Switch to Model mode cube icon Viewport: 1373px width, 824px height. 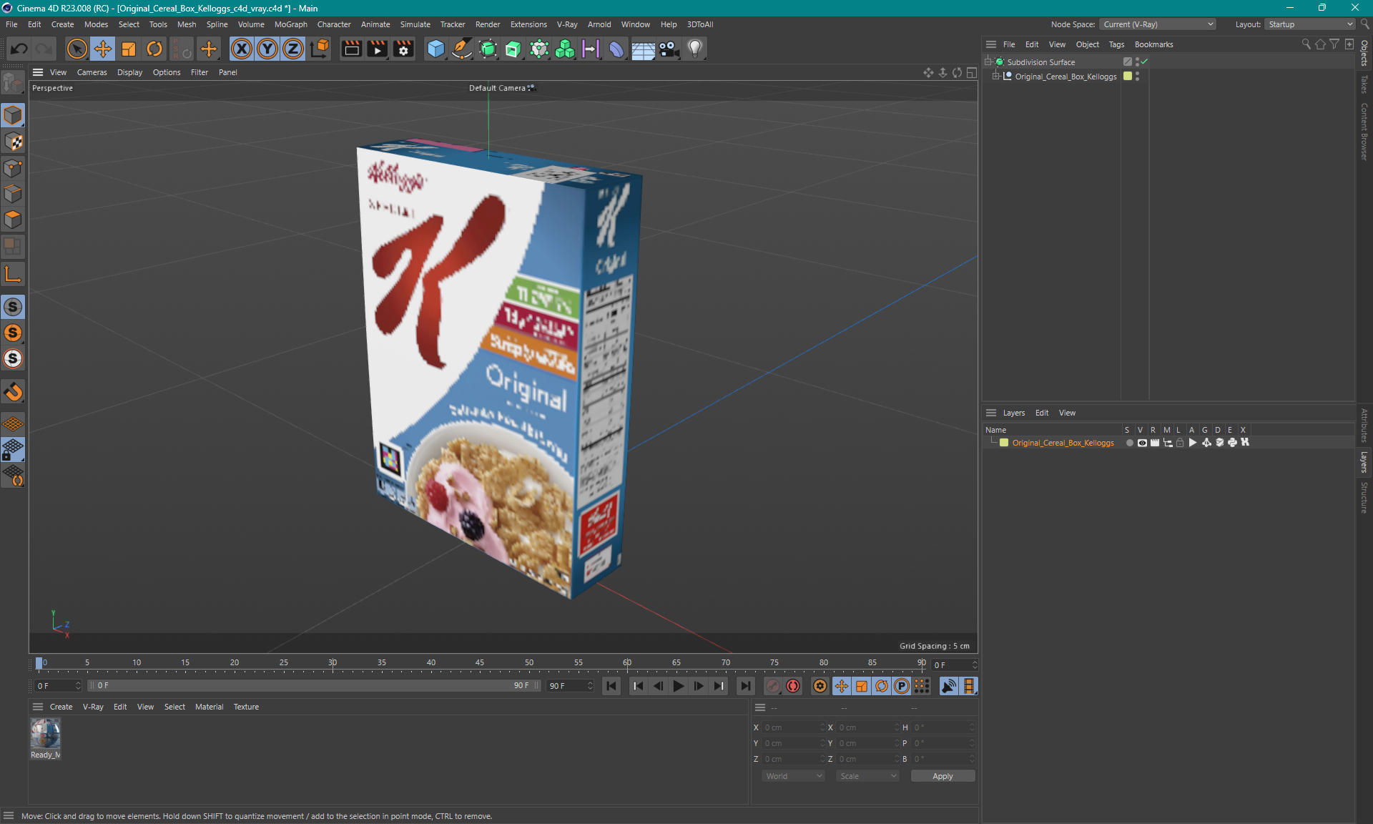13,115
